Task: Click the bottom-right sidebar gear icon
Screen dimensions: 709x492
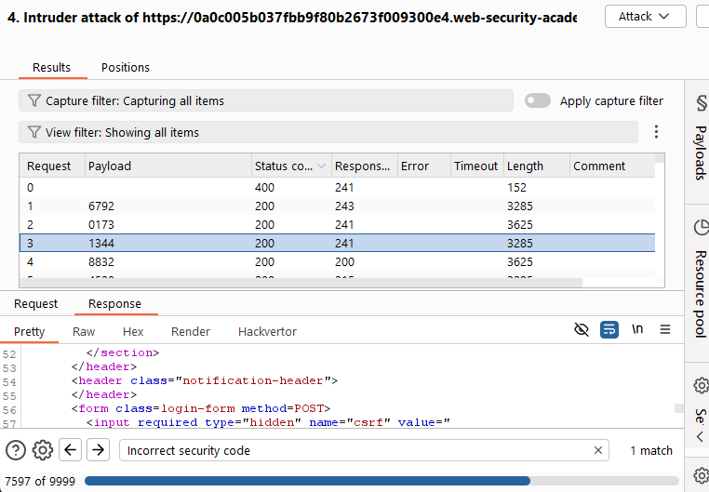Action: (701, 475)
